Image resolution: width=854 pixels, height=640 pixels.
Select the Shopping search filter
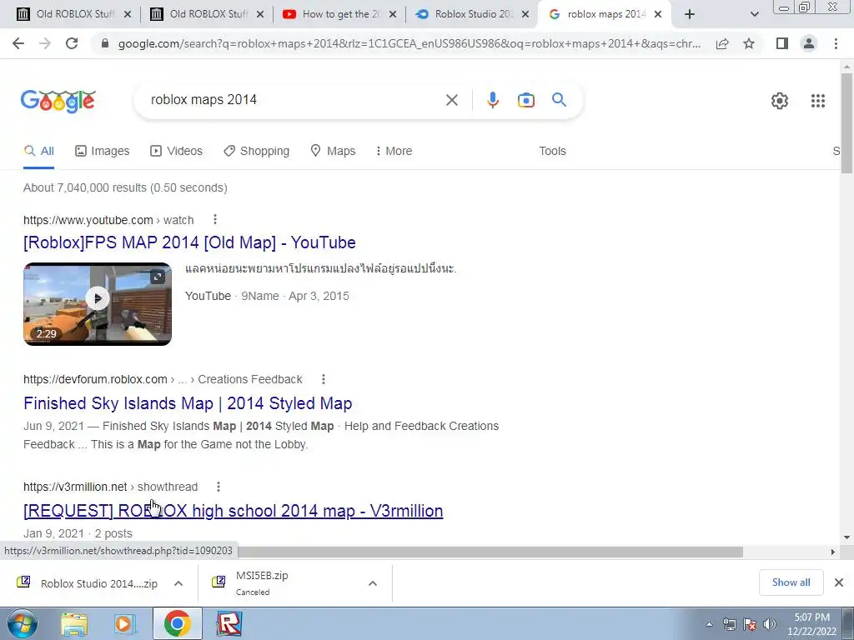pyautogui.click(x=256, y=151)
